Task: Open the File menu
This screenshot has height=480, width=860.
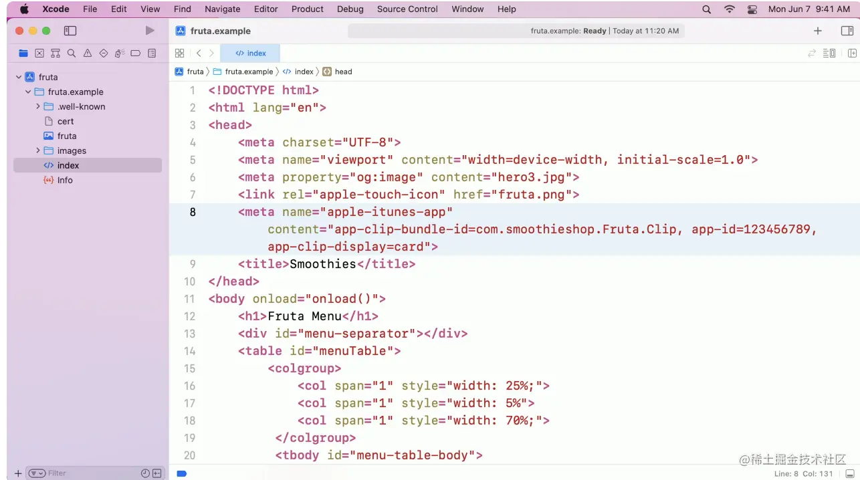Action: tap(90, 9)
